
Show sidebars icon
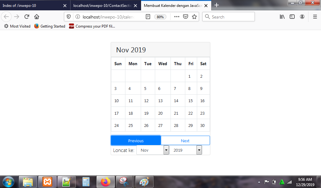pyautogui.click(x=292, y=17)
